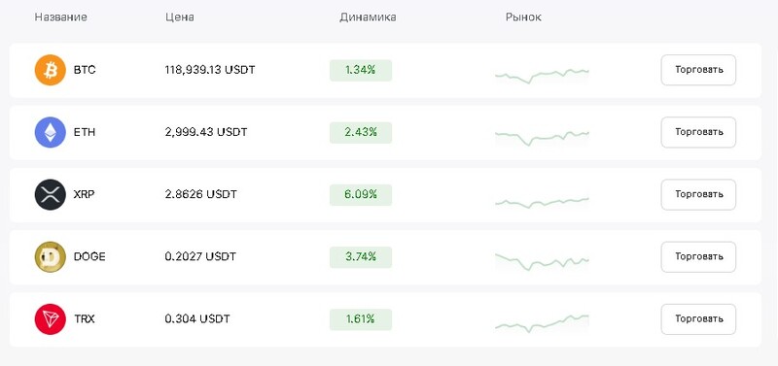This screenshot has height=366, width=778.
Task: Sort by the Название column header
Action: pyautogui.click(x=60, y=17)
